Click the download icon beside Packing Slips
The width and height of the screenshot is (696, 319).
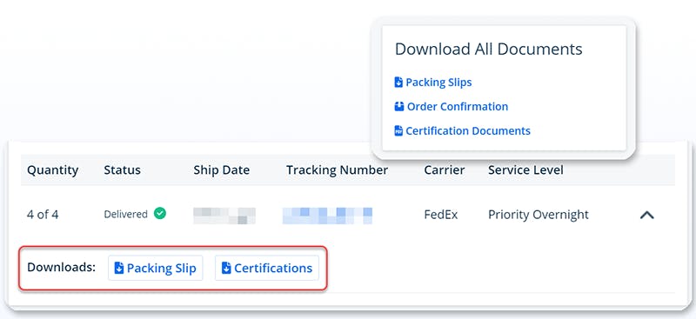398,82
